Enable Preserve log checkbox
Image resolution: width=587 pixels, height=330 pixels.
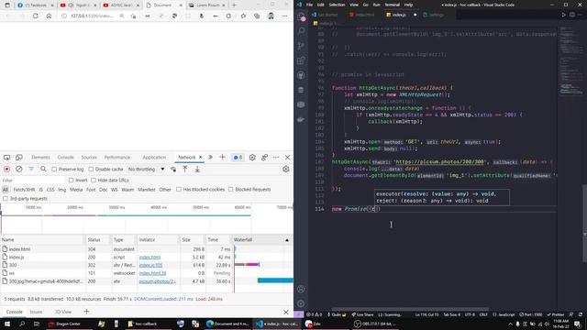coord(54,169)
